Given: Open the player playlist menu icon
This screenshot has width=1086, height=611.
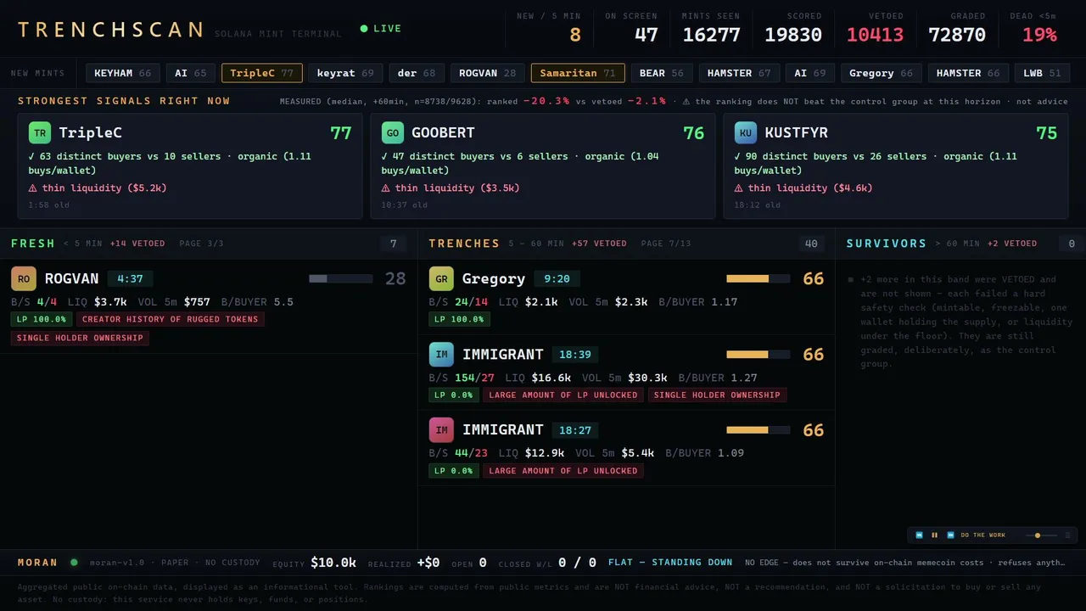Looking at the screenshot, I should (1067, 535).
